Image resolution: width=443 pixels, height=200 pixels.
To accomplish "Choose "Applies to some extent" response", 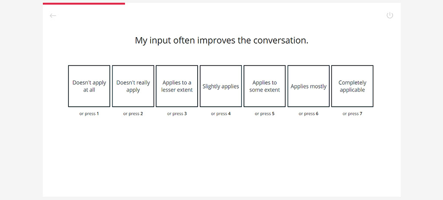I will (x=265, y=86).
